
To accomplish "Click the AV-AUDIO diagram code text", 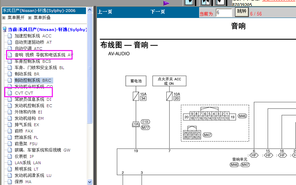I will pos(119,54).
